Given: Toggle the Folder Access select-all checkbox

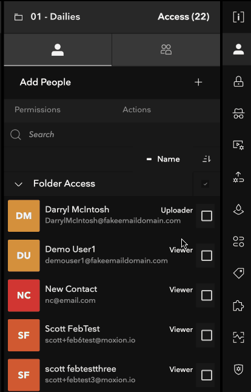Looking at the screenshot, I should 206,184.
